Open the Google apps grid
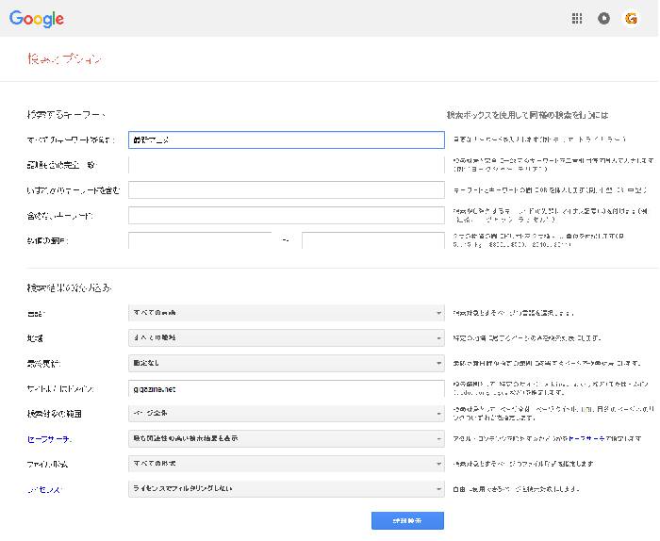The width and height of the screenshot is (660, 541). 577,19
